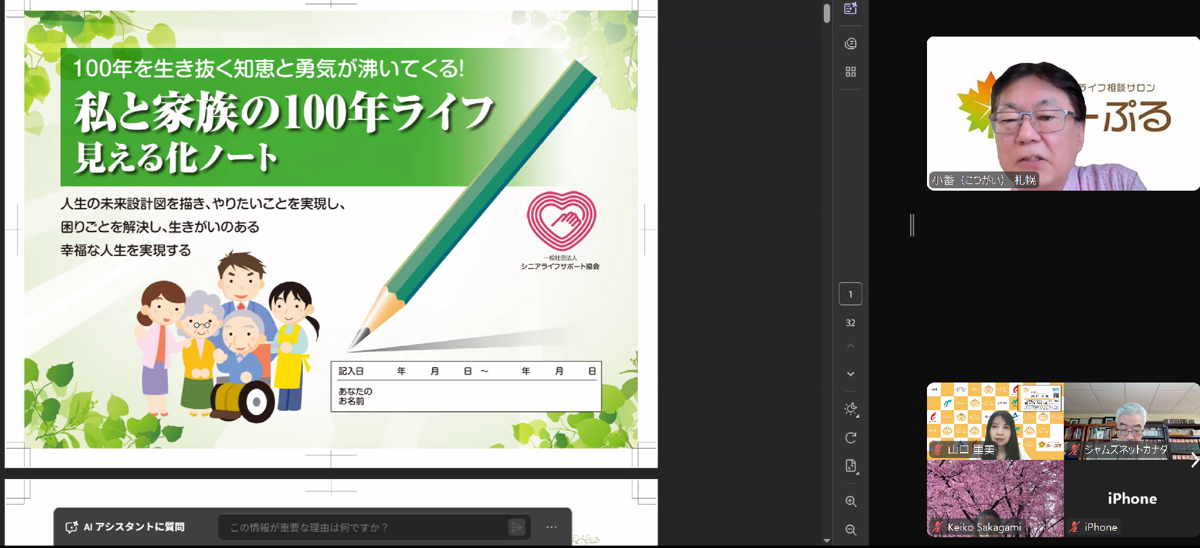Toggle the dark/light display theme option
This screenshot has width=1200, height=548.
click(x=850, y=409)
